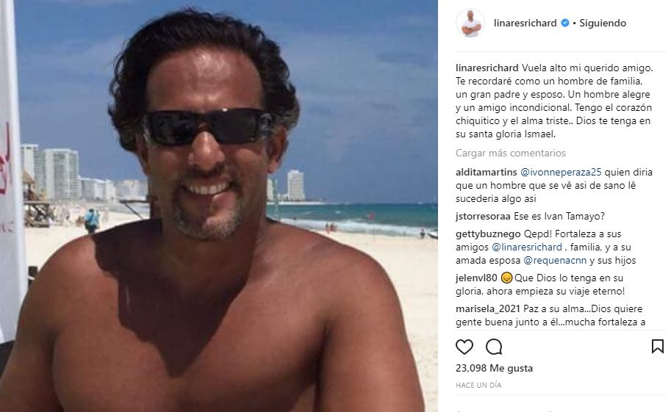The image size is (671, 412).
Task: Toggle the Siguiendo follow status
Action: (603, 23)
